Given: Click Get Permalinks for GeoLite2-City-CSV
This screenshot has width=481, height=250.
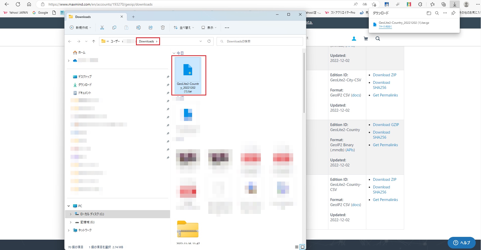Looking at the screenshot, I should pyautogui.click(x=385, y=95).
